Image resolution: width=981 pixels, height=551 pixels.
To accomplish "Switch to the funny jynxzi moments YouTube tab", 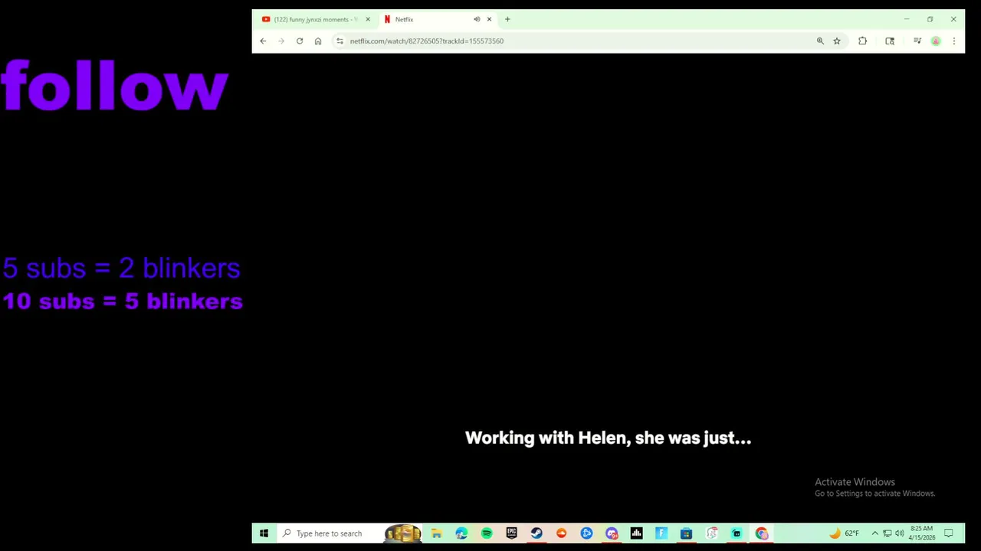I will click(x=316, y=19).
